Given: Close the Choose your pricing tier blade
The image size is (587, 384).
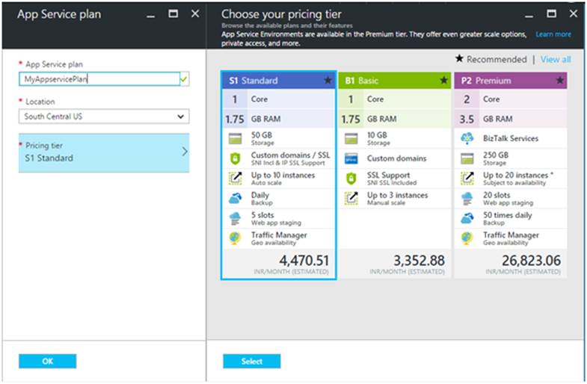Looking at the screenshot, I should click(573, 14).
